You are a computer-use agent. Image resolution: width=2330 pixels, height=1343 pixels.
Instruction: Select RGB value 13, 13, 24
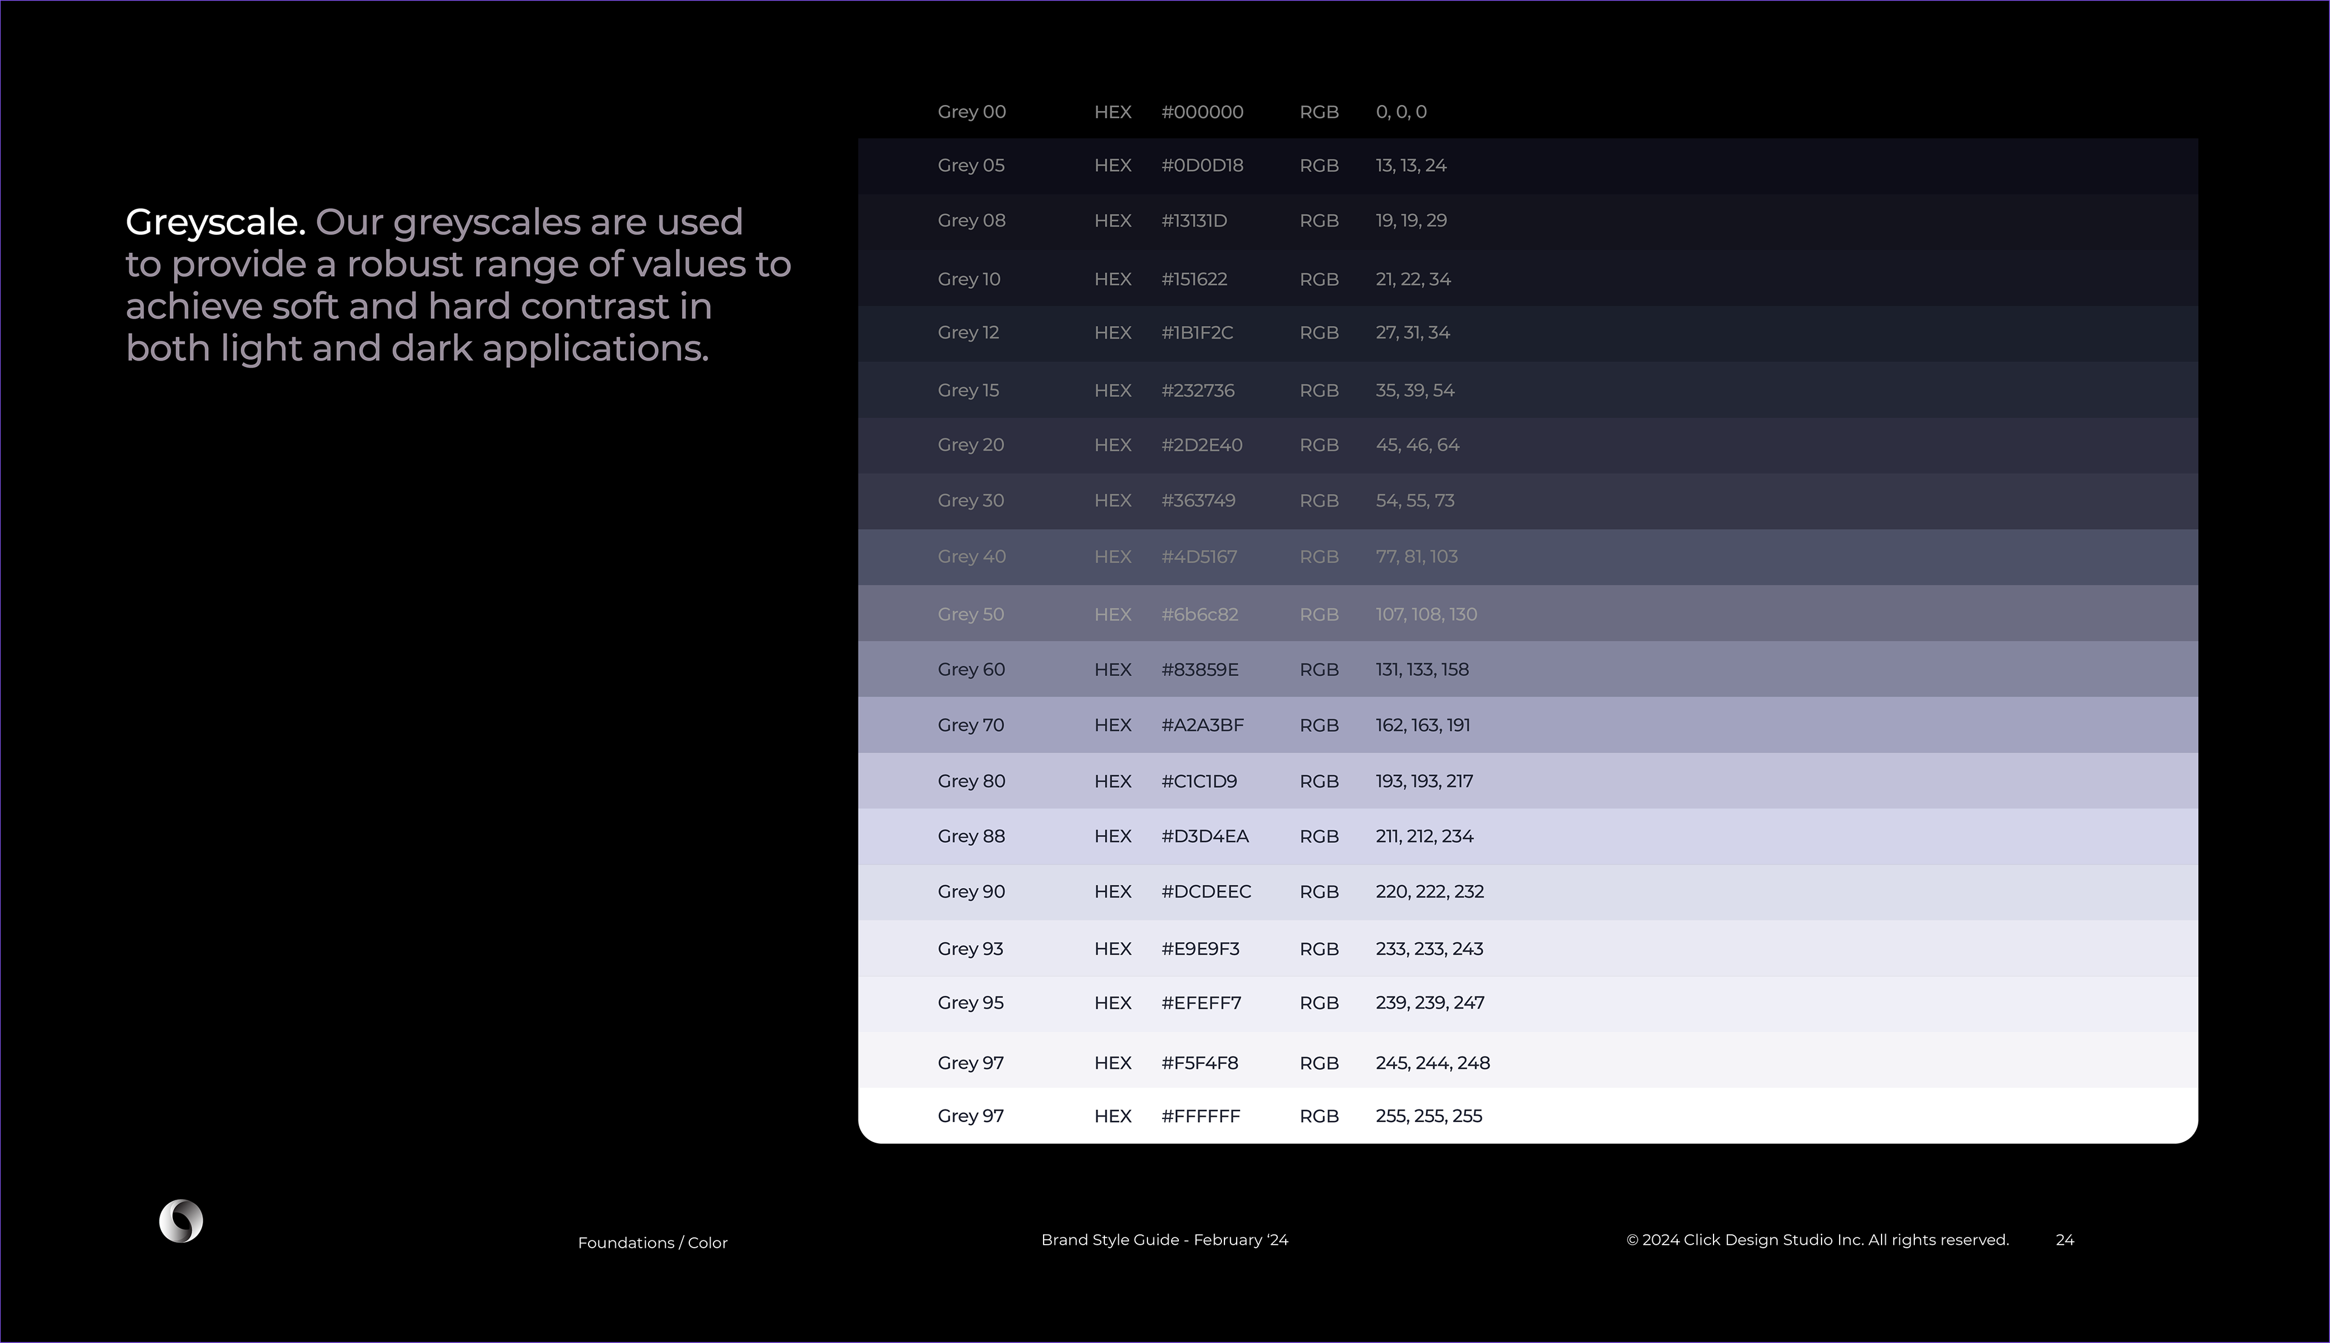(x=1411, y=165)
